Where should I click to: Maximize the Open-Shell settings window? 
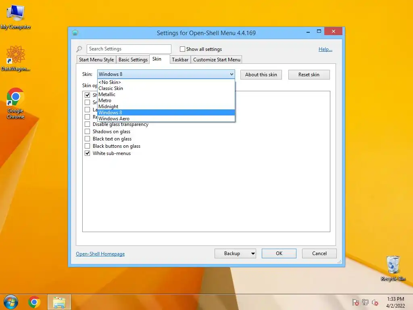pos(319,31)
